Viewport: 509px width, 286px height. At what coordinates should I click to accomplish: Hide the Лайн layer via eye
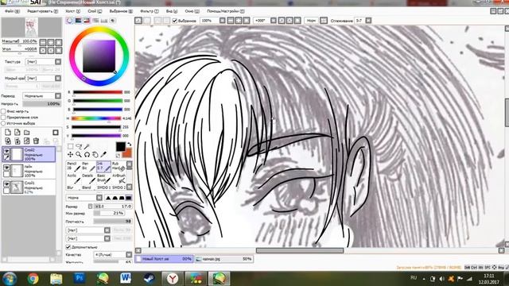(6, 168)
